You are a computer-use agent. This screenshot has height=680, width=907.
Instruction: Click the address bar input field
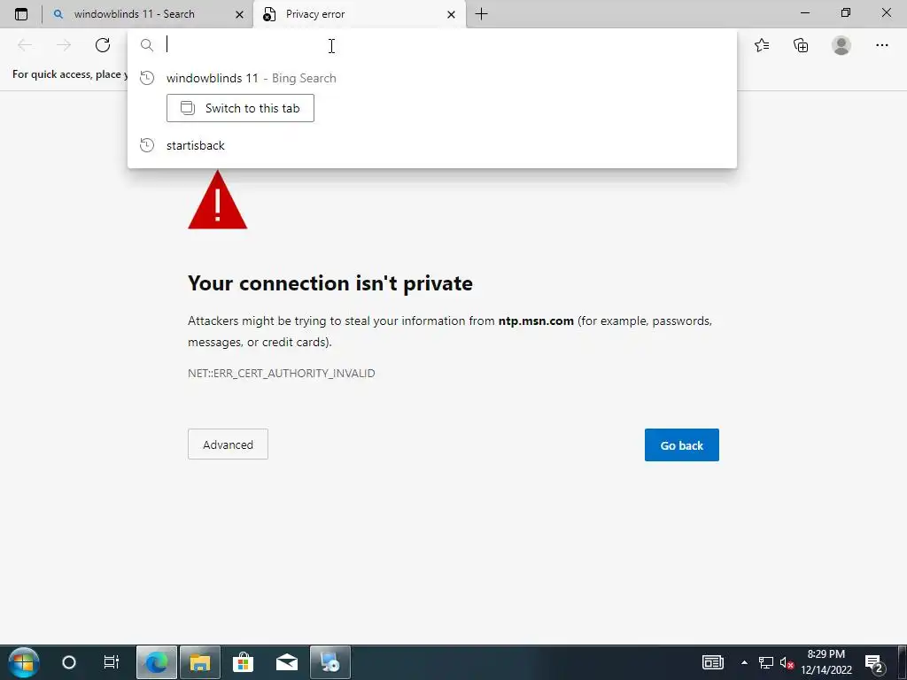[432, 45]
